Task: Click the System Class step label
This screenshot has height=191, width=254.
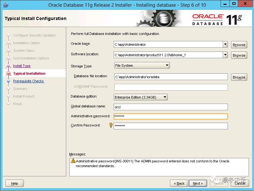Action: pos(24,51)
